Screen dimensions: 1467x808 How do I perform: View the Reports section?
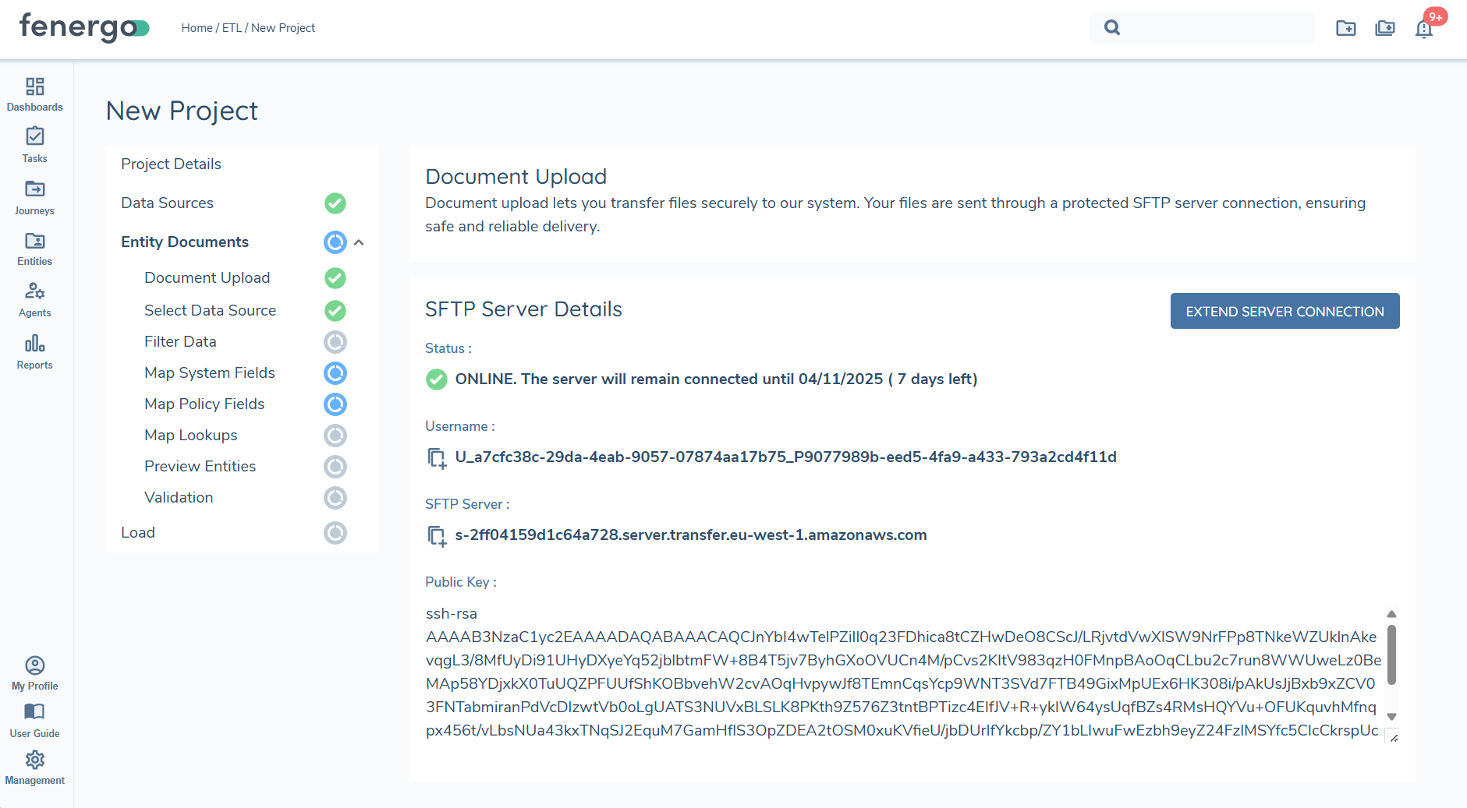click(34, 351)
